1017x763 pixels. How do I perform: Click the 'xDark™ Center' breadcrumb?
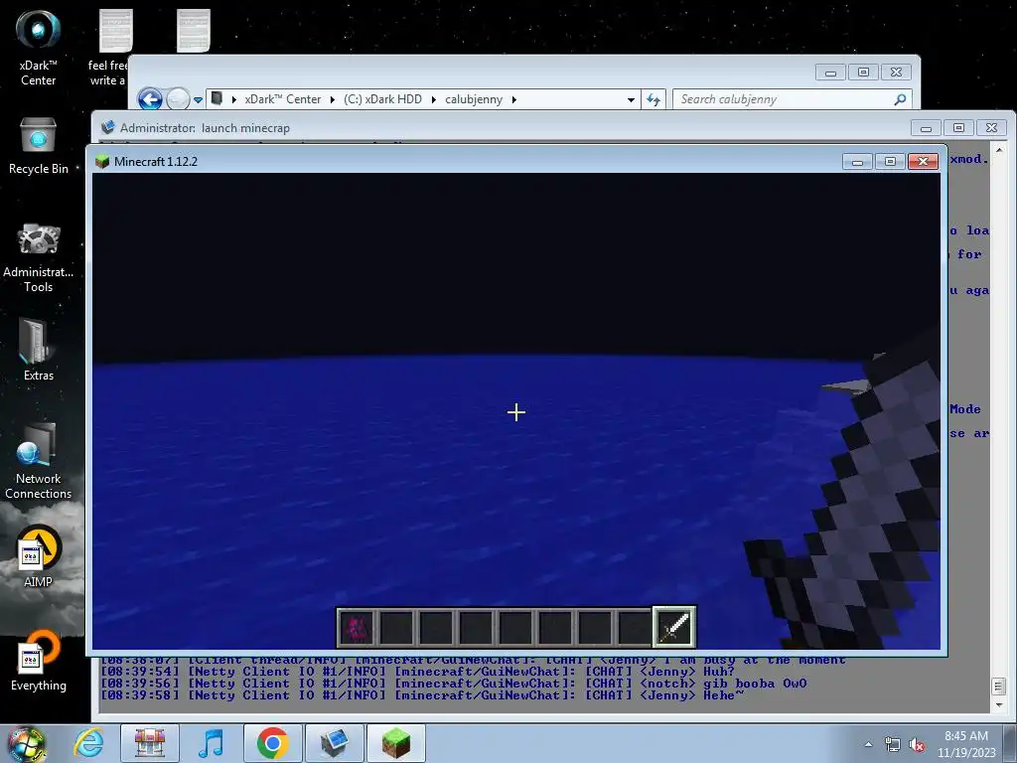283,99
